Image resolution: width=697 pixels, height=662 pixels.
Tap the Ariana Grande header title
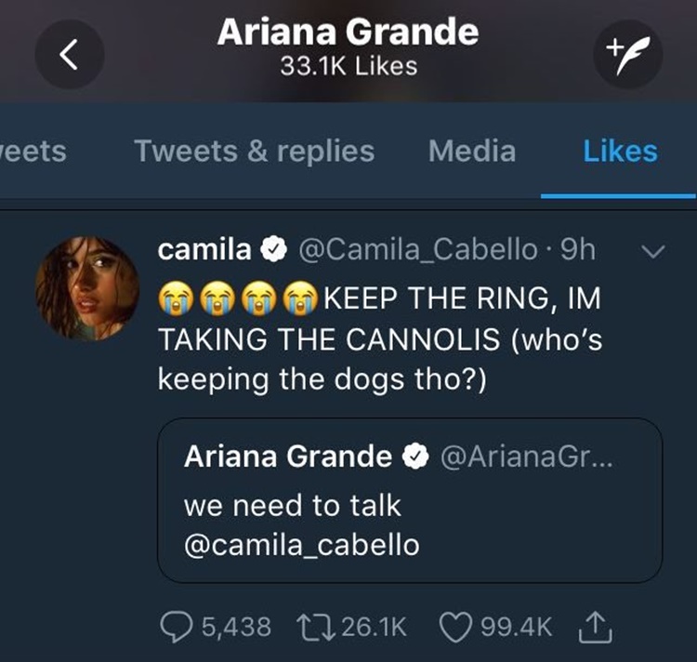(348, 33)
